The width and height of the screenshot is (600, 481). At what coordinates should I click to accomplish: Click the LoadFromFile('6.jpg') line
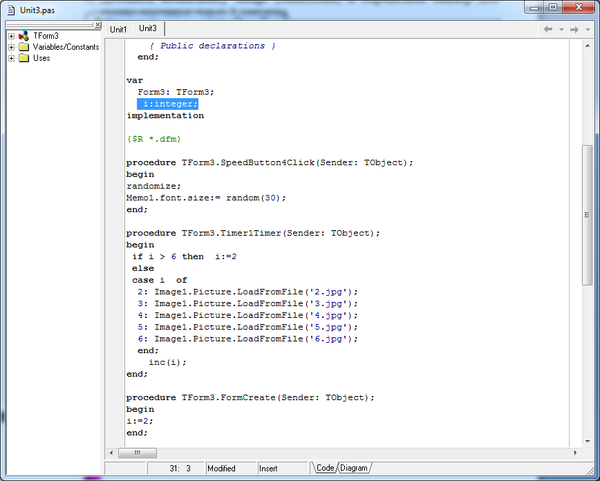tap(248, 339)
